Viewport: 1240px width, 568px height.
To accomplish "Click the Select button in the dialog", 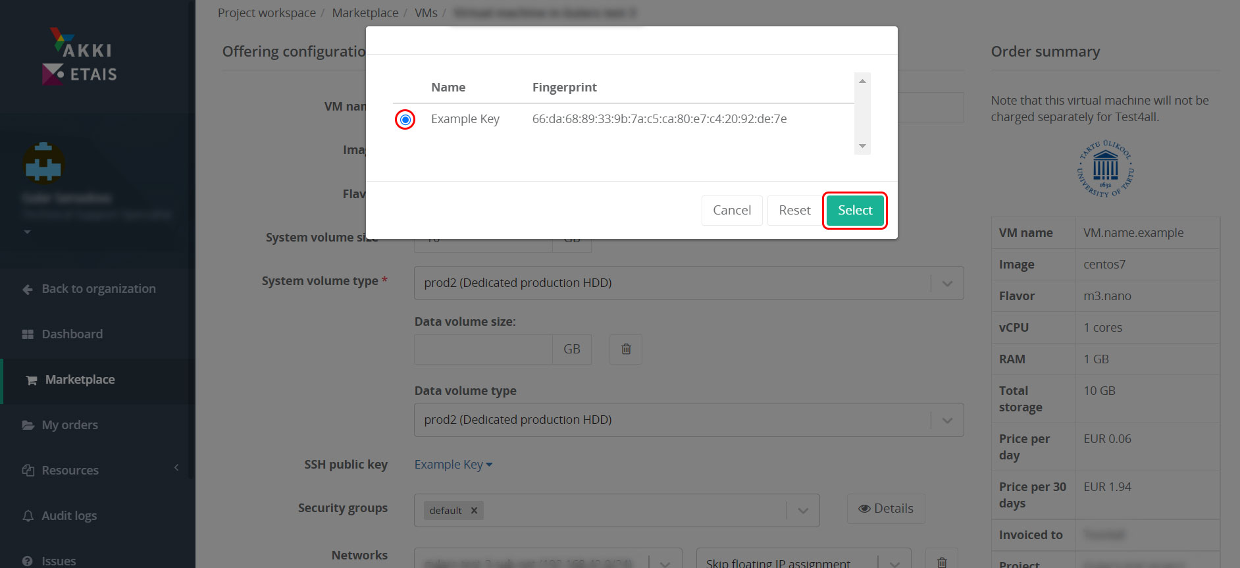I will coord(855,210).
